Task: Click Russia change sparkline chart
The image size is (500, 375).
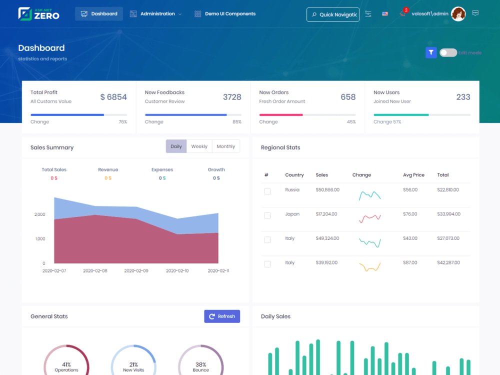Action: pos(370,195)
